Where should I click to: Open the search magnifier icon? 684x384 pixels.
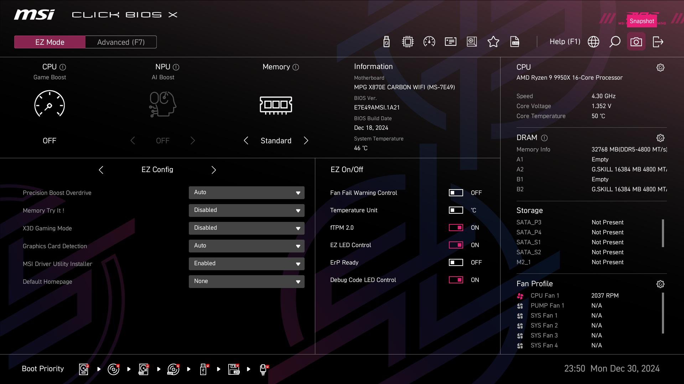(x=615, y=42)
